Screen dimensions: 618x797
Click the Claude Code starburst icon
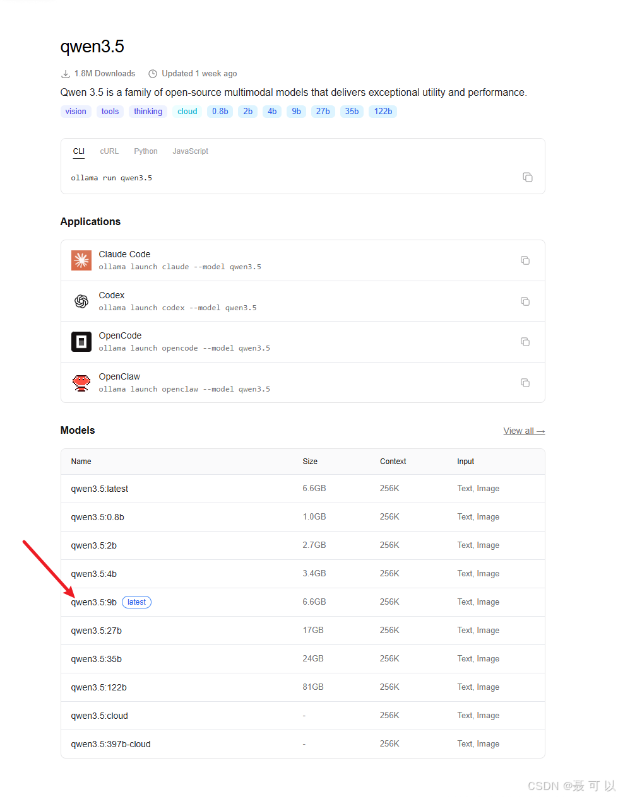click(x=81, y=260)
